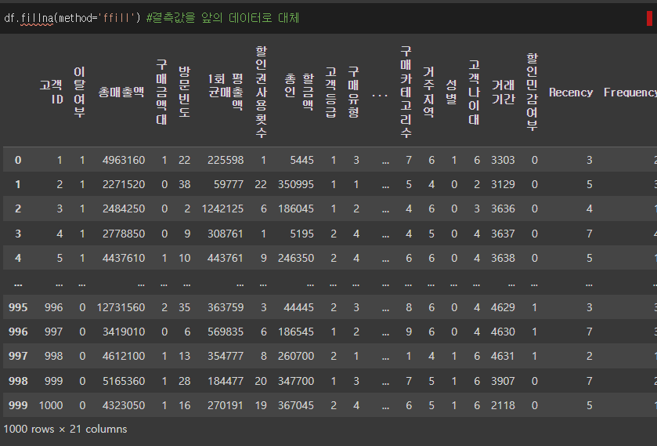Viewport: 657px width, 446px height.
Task: Select the 총매출액 column header
Action: (121, 92)
